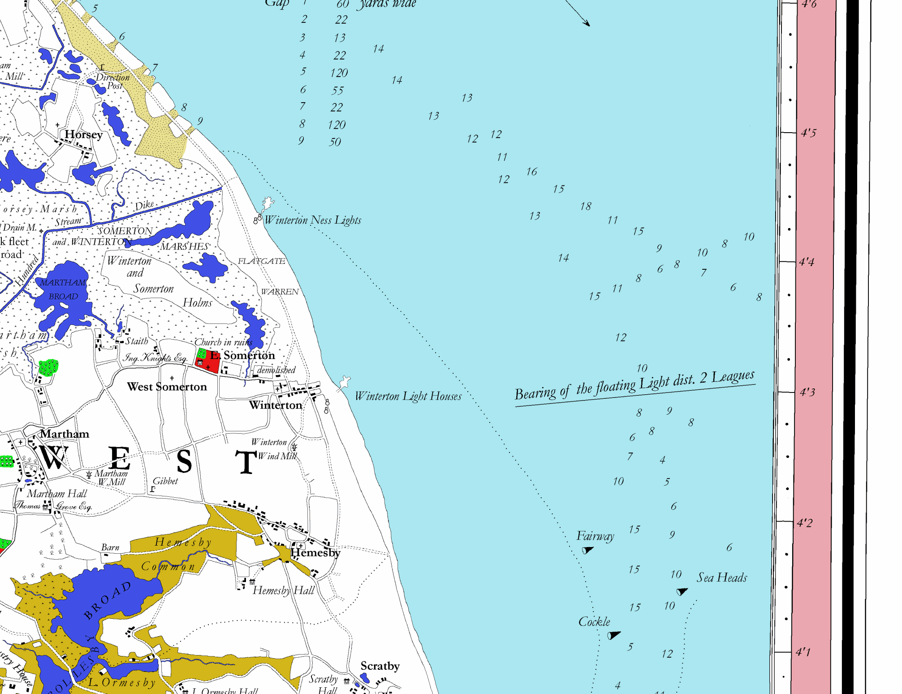Viewport: 902px width, 694px height.
Task: Click the Church in ruins label
Action: [223, 342]
